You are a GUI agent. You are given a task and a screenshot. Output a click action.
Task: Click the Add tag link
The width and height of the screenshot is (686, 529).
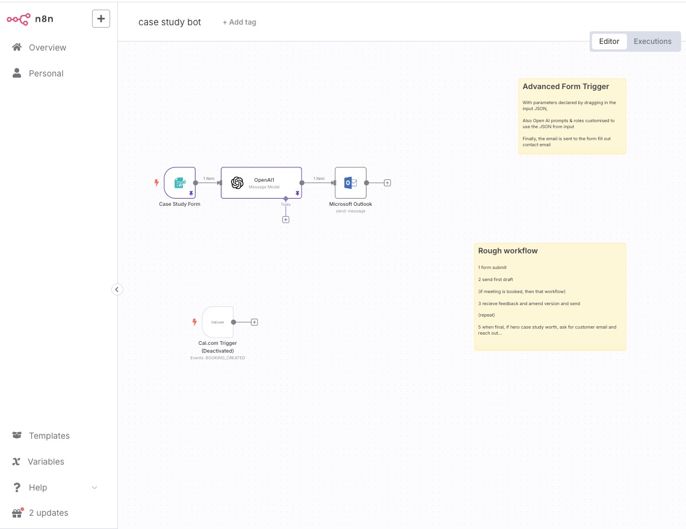pyautogui.click(x=239, y=22)
